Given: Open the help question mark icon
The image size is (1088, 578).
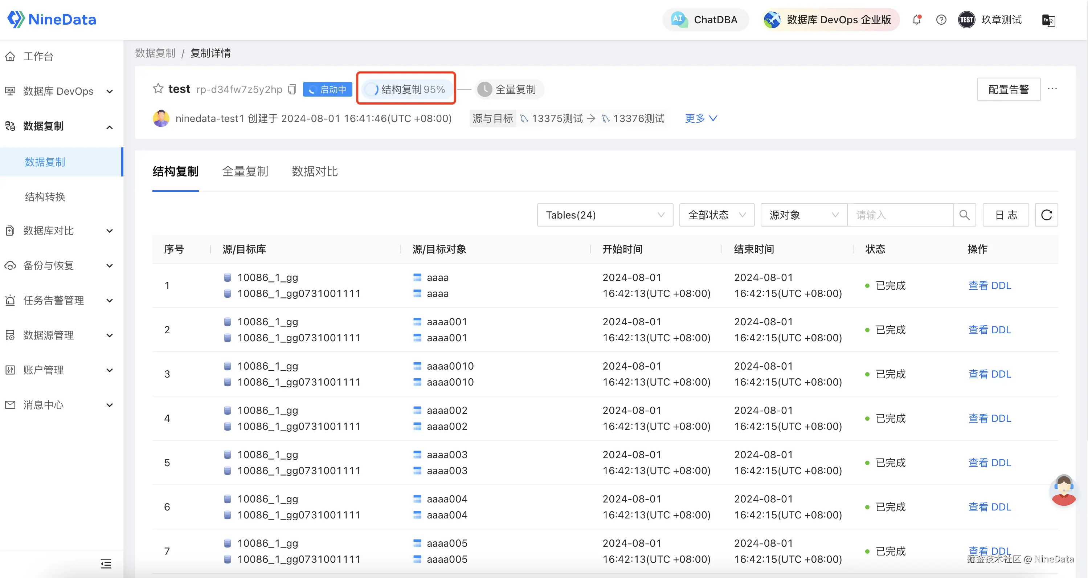Looking at the screenshot, I should coord(941,20).
